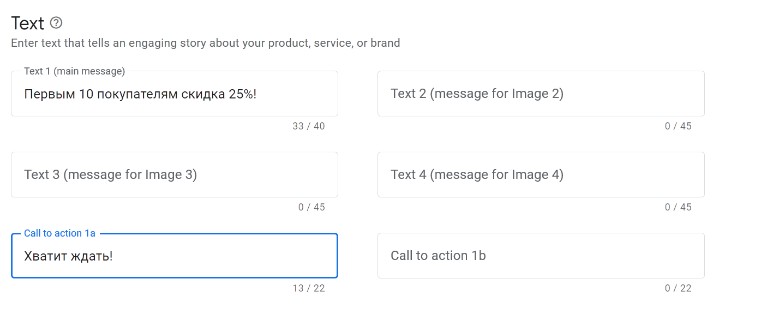Focus the Text 2 message for Image 2 field
The width and height of the screenshot is (779, 310).
click(x=540, y=94)
